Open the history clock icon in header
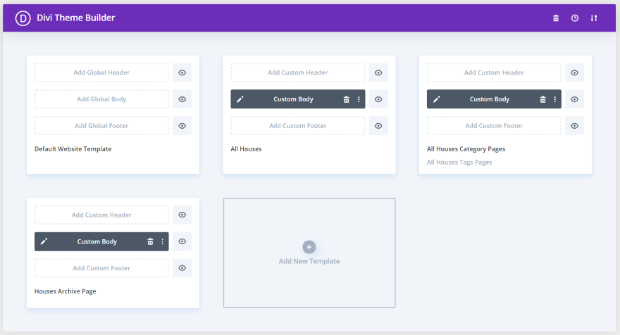The height and width of the screenshot is (335, 620). coord(574,18)
